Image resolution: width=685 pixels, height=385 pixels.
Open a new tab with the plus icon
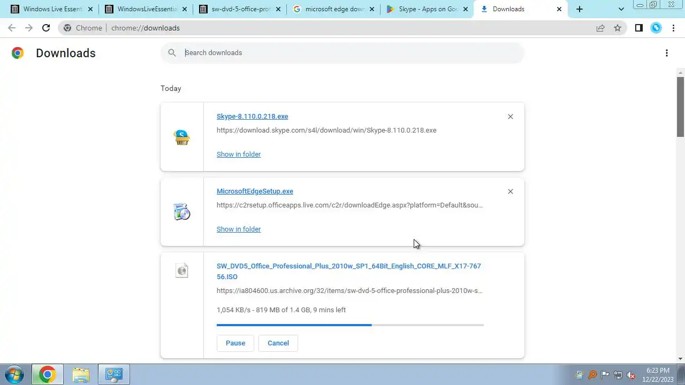click(x=579, y=9)
